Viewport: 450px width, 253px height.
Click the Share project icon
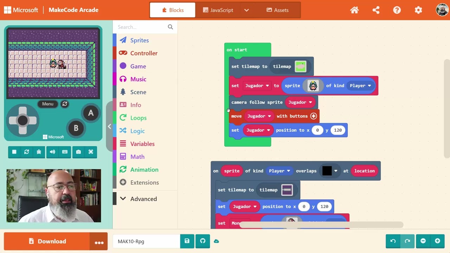(x=376, y=10)
